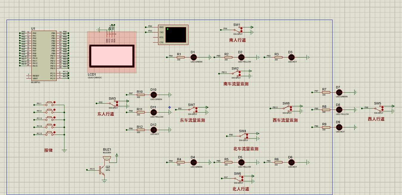Click the Q2 NPN transistor
This screenshot has height=195, width=402.
coord(102,171)
